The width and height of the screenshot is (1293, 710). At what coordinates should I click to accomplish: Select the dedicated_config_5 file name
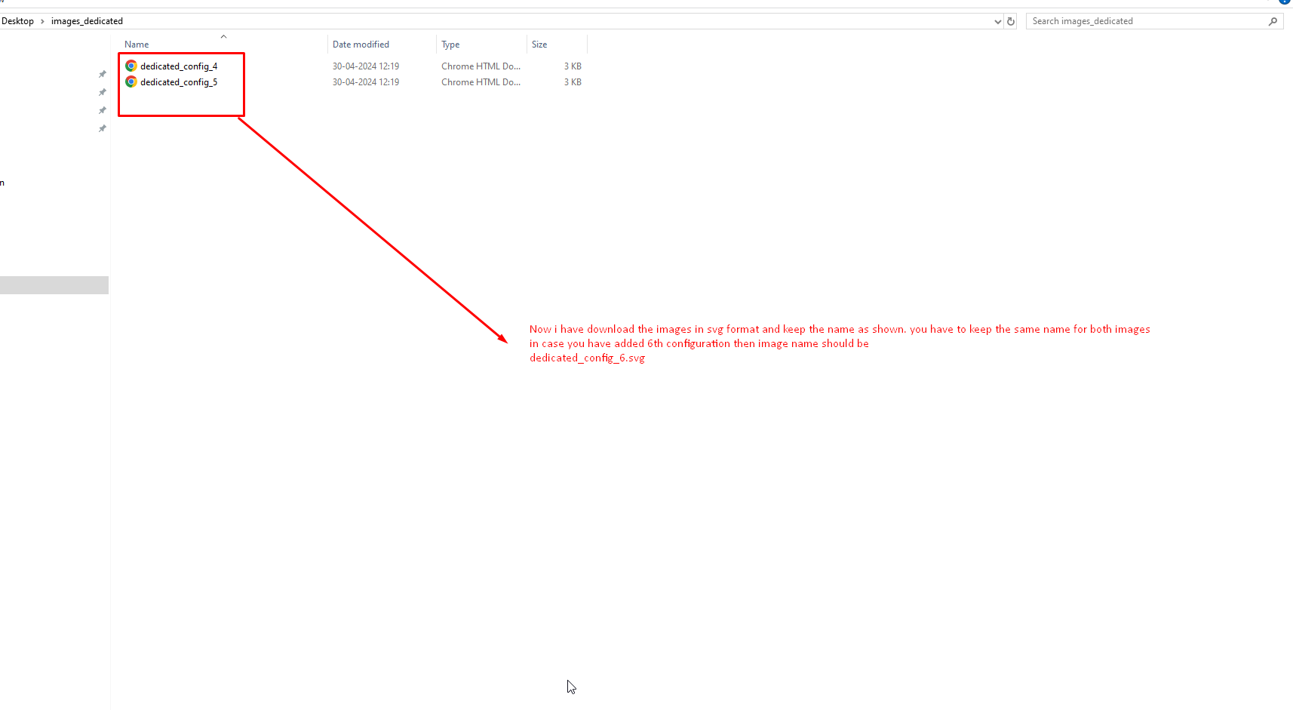coord(179,82)
